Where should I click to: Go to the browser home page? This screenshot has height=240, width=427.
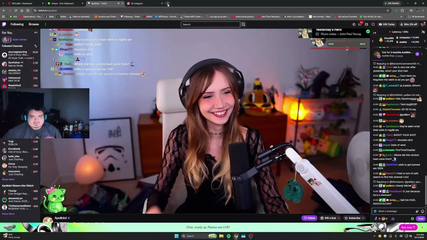[x=22, y=10]
